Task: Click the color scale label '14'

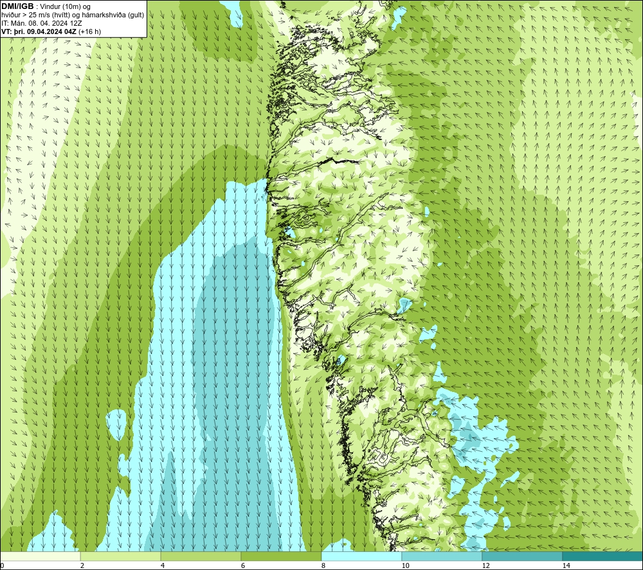Action: tap(566, 566)
